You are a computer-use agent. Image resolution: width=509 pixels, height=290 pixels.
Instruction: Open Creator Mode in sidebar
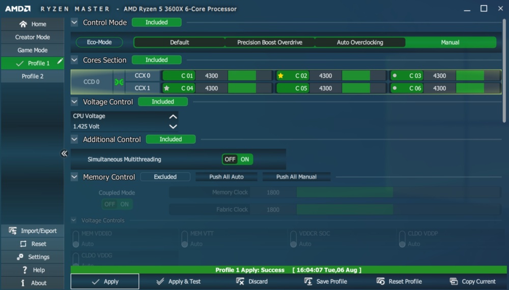[33, 37]
